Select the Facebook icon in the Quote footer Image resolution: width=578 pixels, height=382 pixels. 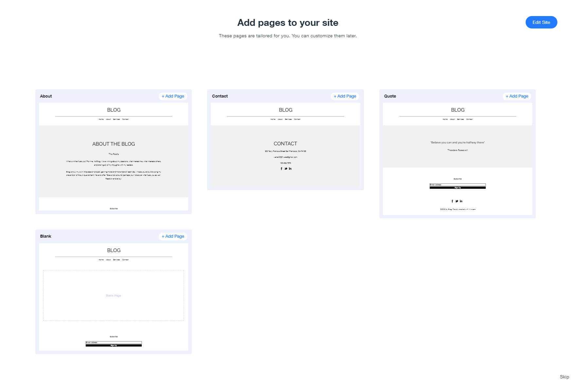pyautogui.click(x=452, y=201)
